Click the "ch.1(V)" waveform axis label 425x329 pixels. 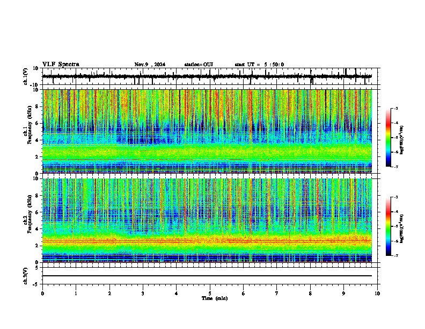pos(26,76)
